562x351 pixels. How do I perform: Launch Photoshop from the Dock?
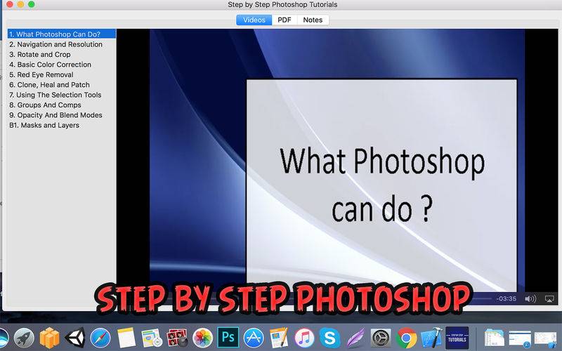click(228, 338)
